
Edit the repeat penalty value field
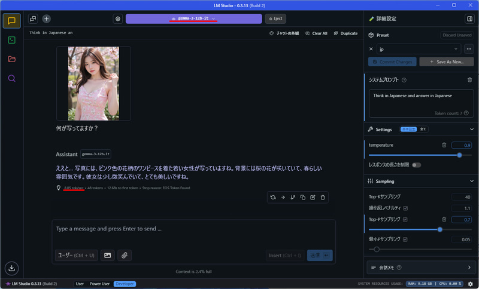click(462, 208)
